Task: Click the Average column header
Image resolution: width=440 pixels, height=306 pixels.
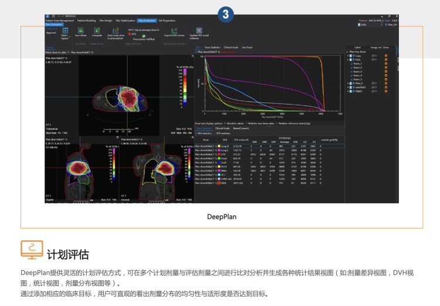Action: tap(285, 142)
